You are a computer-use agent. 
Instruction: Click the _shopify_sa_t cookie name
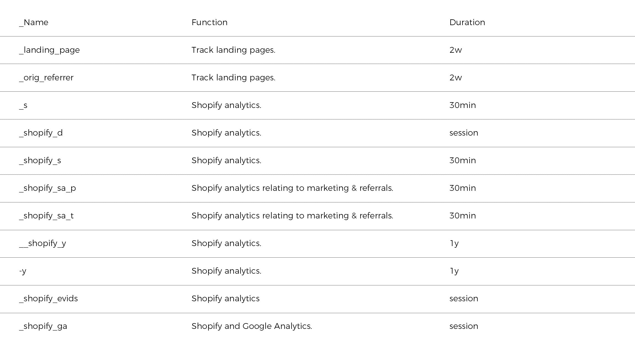tap(46, 216)
